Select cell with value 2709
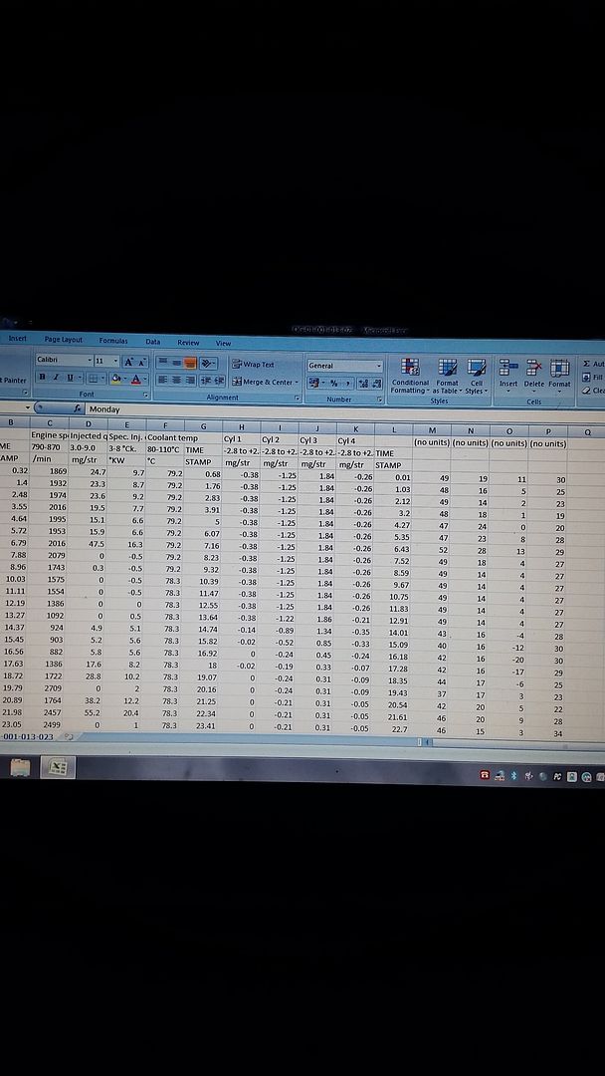Image resolution: width=605 pixels, height=1076 pixels. 48,688
